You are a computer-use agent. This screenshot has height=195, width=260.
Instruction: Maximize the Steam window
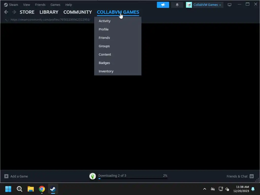pos(247,4)
